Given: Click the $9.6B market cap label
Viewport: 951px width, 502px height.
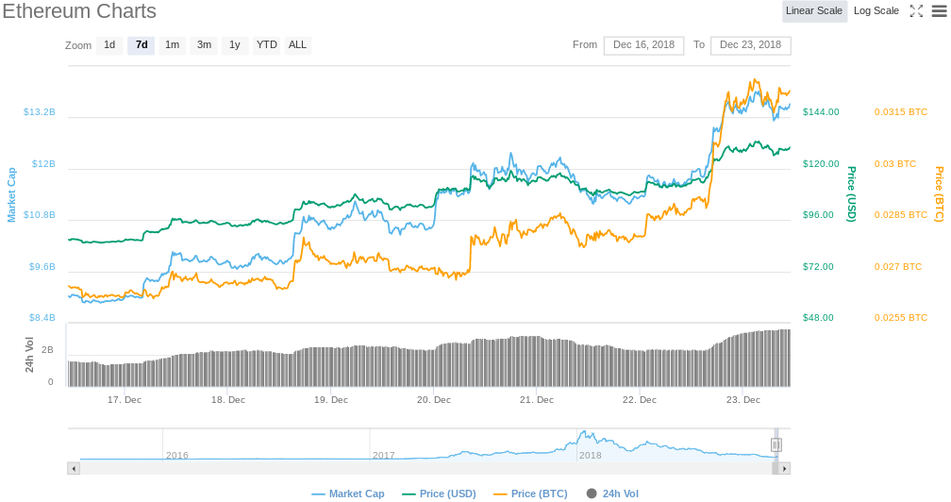Looking at the screenshot, I should (42, 267).
